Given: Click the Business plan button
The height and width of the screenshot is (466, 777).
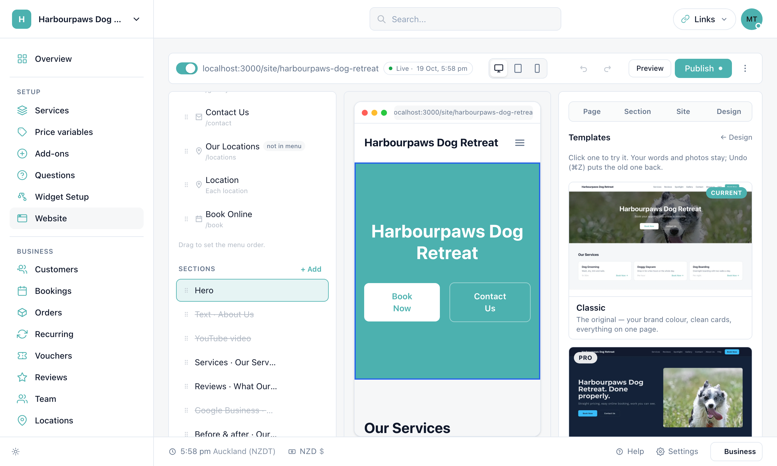Looking at the screenshot, I should click(x=736, y=452).
